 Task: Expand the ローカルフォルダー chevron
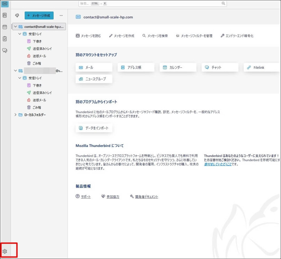pos(16,115)
